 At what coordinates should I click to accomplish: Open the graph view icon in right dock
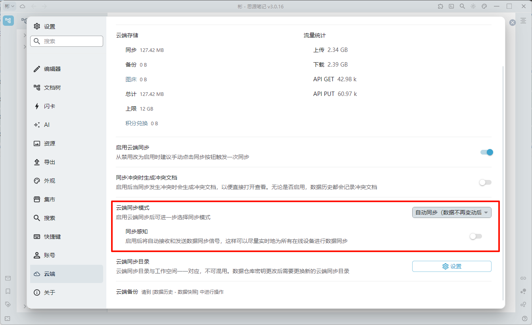(x=524, y=291)
